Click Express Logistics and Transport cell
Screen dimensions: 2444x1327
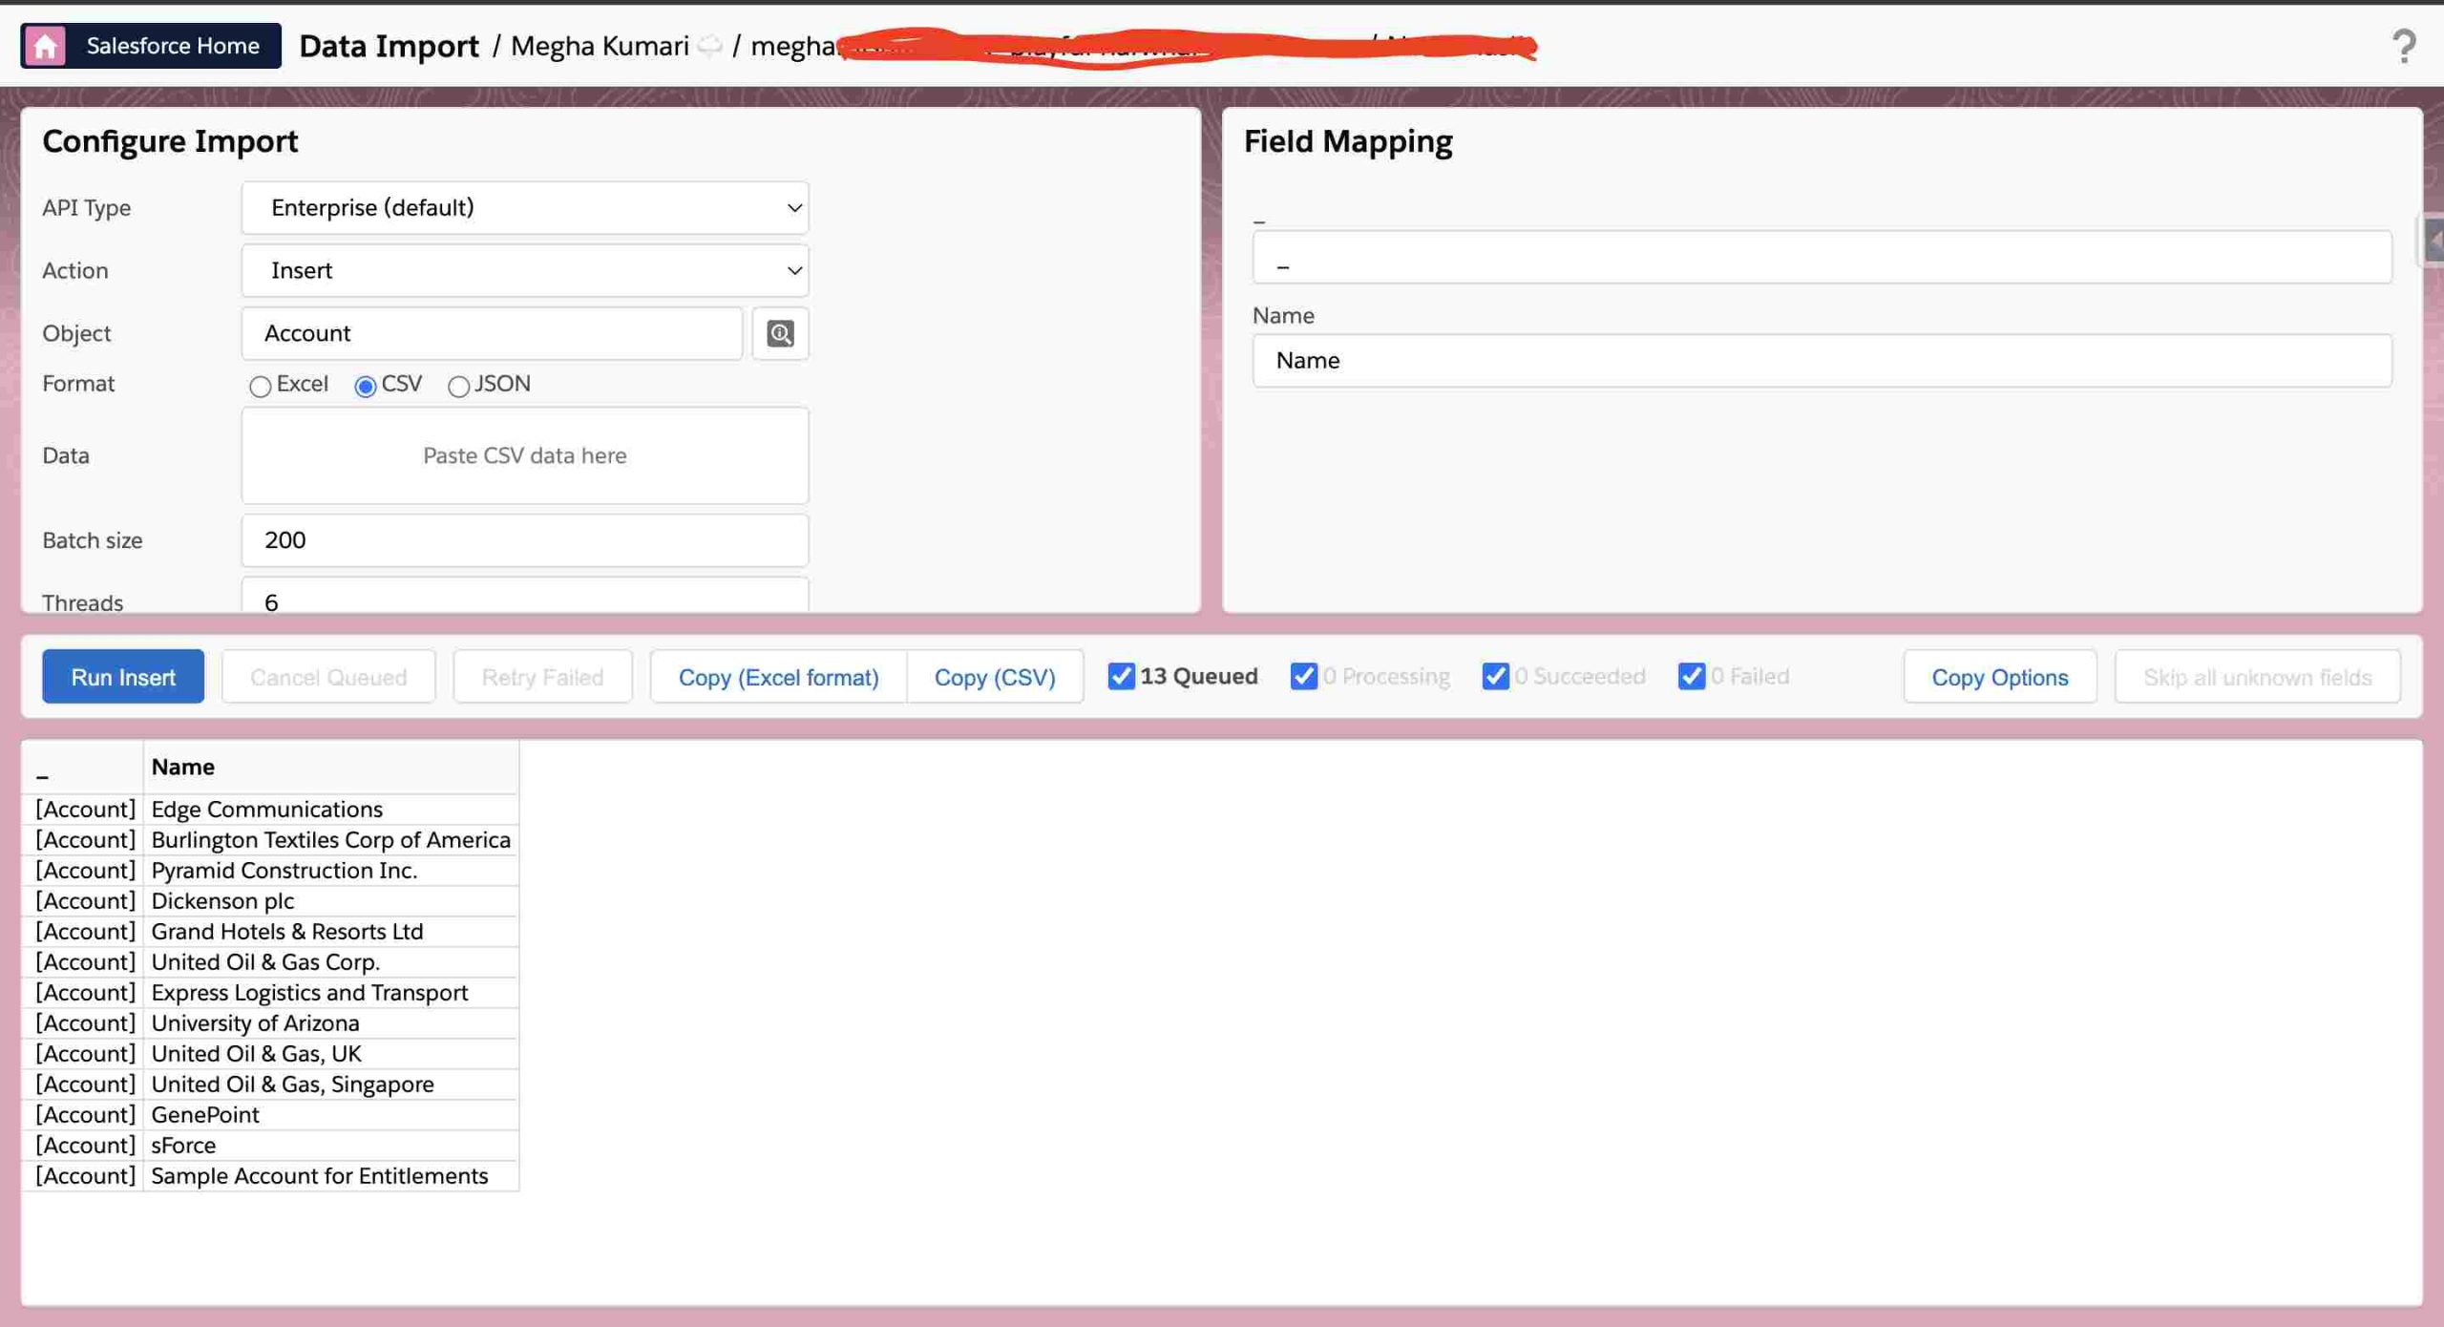tap(330, 993)
